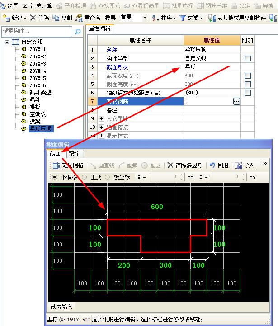278x326 pixels.
Task: Toggle the 截面宽度 附加 checkbox
Action: (x=248, y=76)
